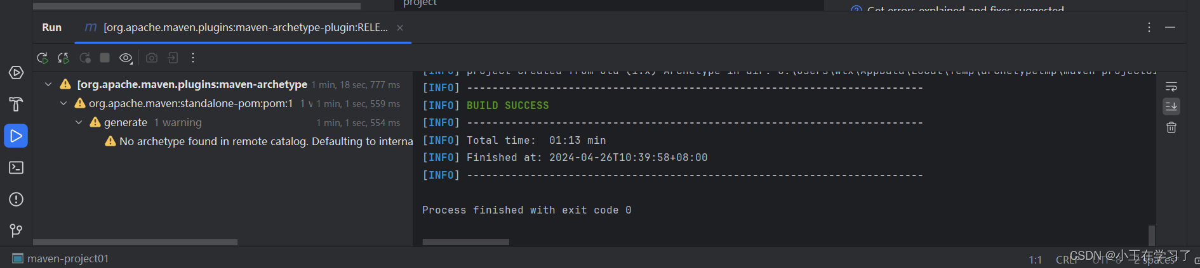Click the Run tool window sidebar icon
This screenshot has width=1200, height=268.
16,136
